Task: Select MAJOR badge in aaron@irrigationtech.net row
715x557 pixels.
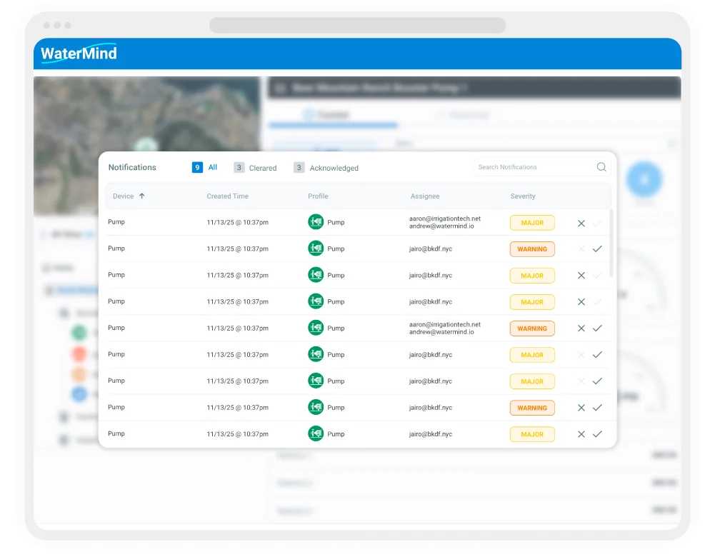Action: point(532,222)
